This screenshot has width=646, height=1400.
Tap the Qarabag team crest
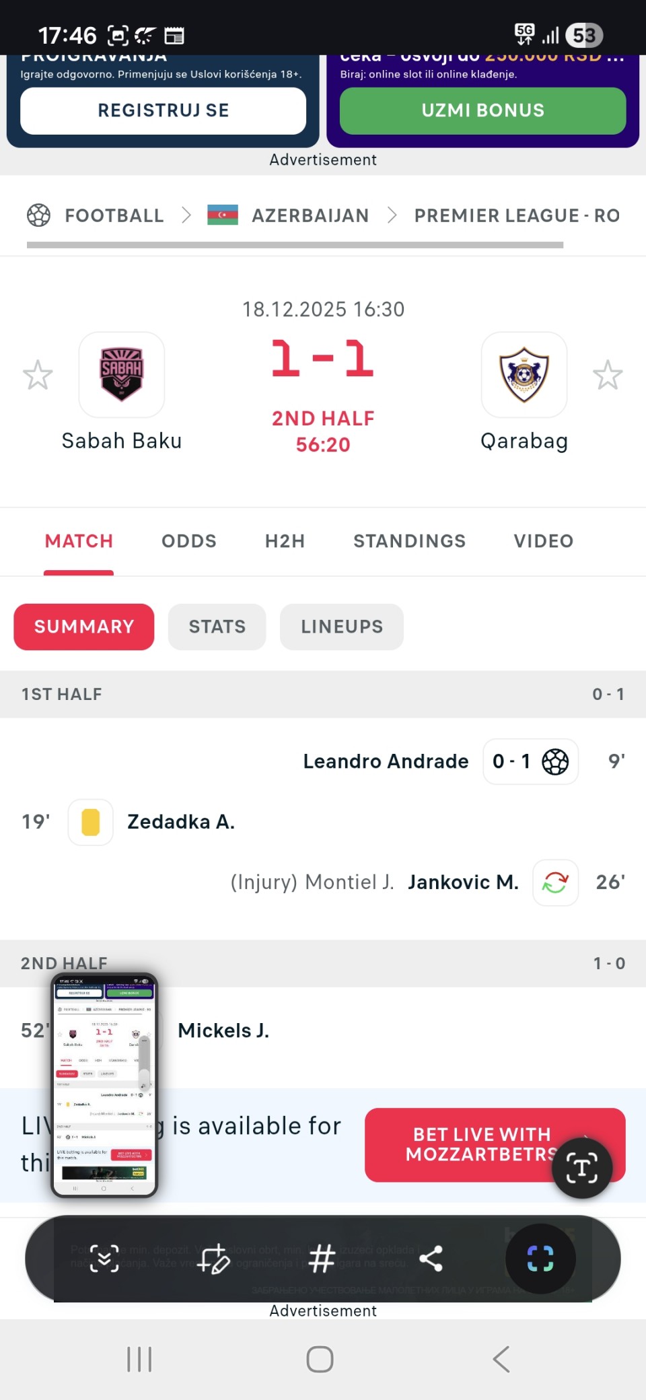click(x=524, y=374)
